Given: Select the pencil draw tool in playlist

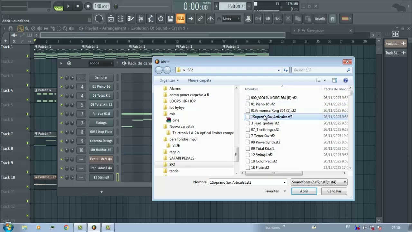Looking at the screenshot, I should [x=20, y=28].
